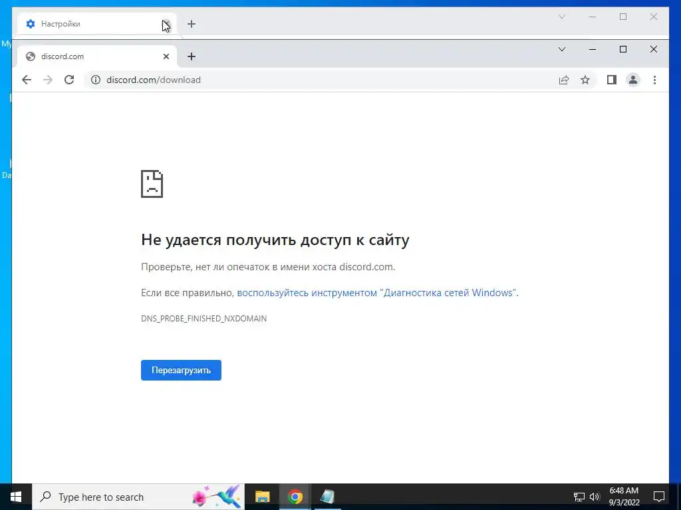Select the discord.com tab

point(96,56)
